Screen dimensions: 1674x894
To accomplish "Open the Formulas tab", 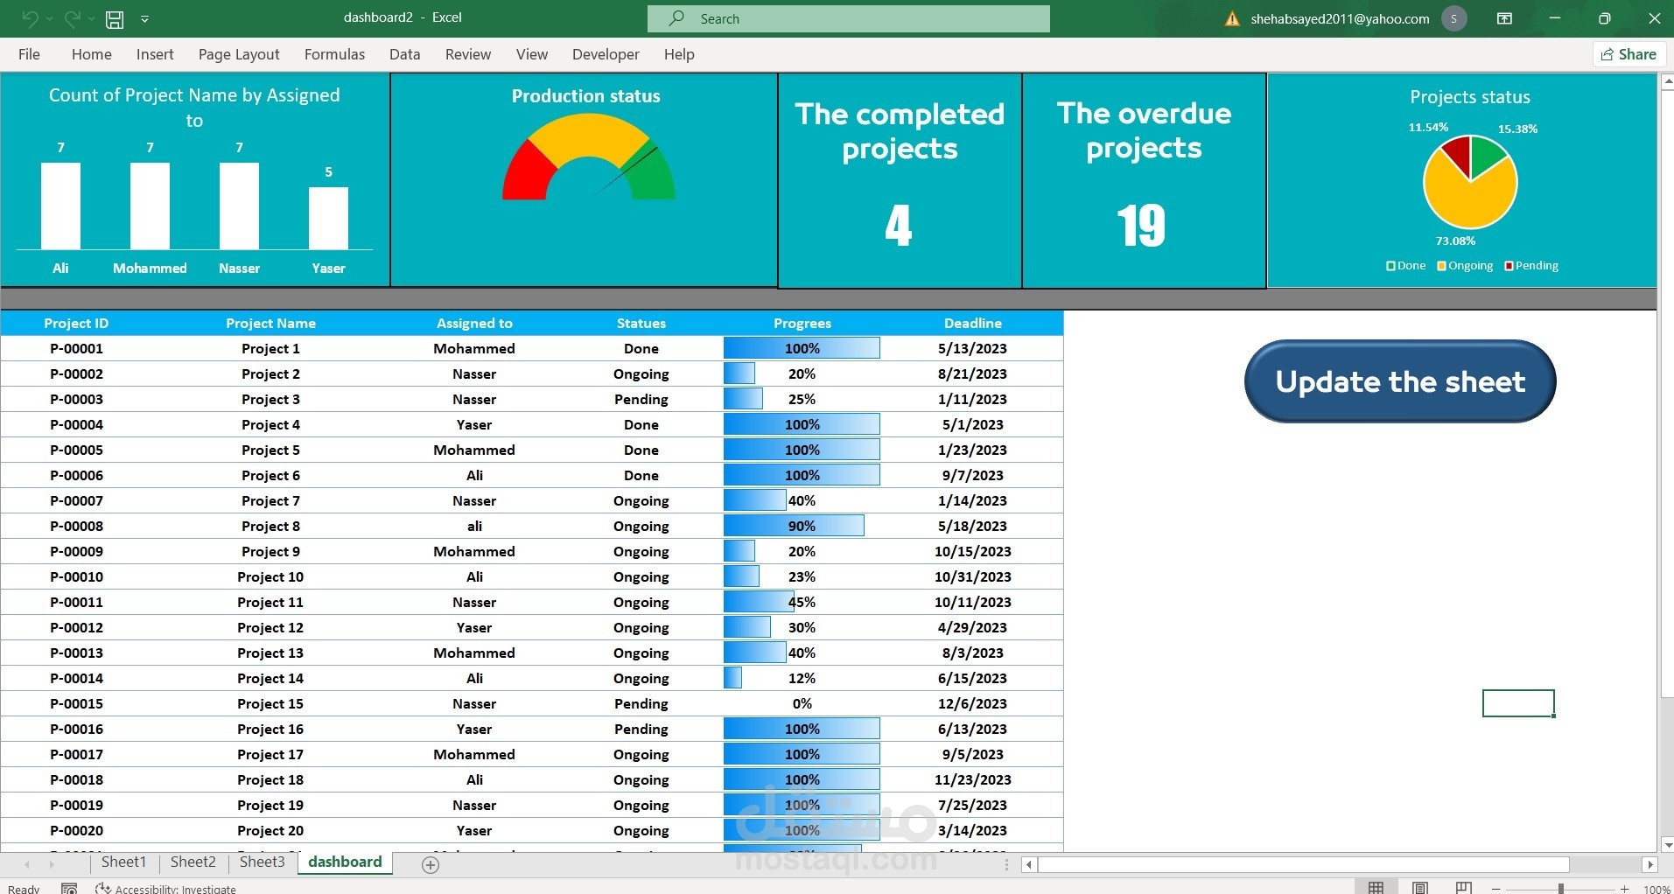I will 334,54.
